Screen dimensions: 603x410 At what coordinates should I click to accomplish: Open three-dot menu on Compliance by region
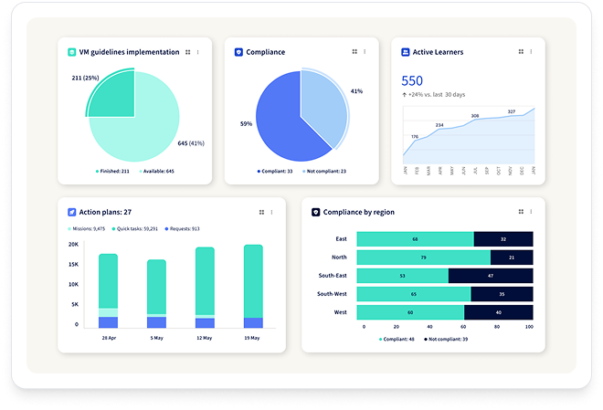(x=532, y=212)
